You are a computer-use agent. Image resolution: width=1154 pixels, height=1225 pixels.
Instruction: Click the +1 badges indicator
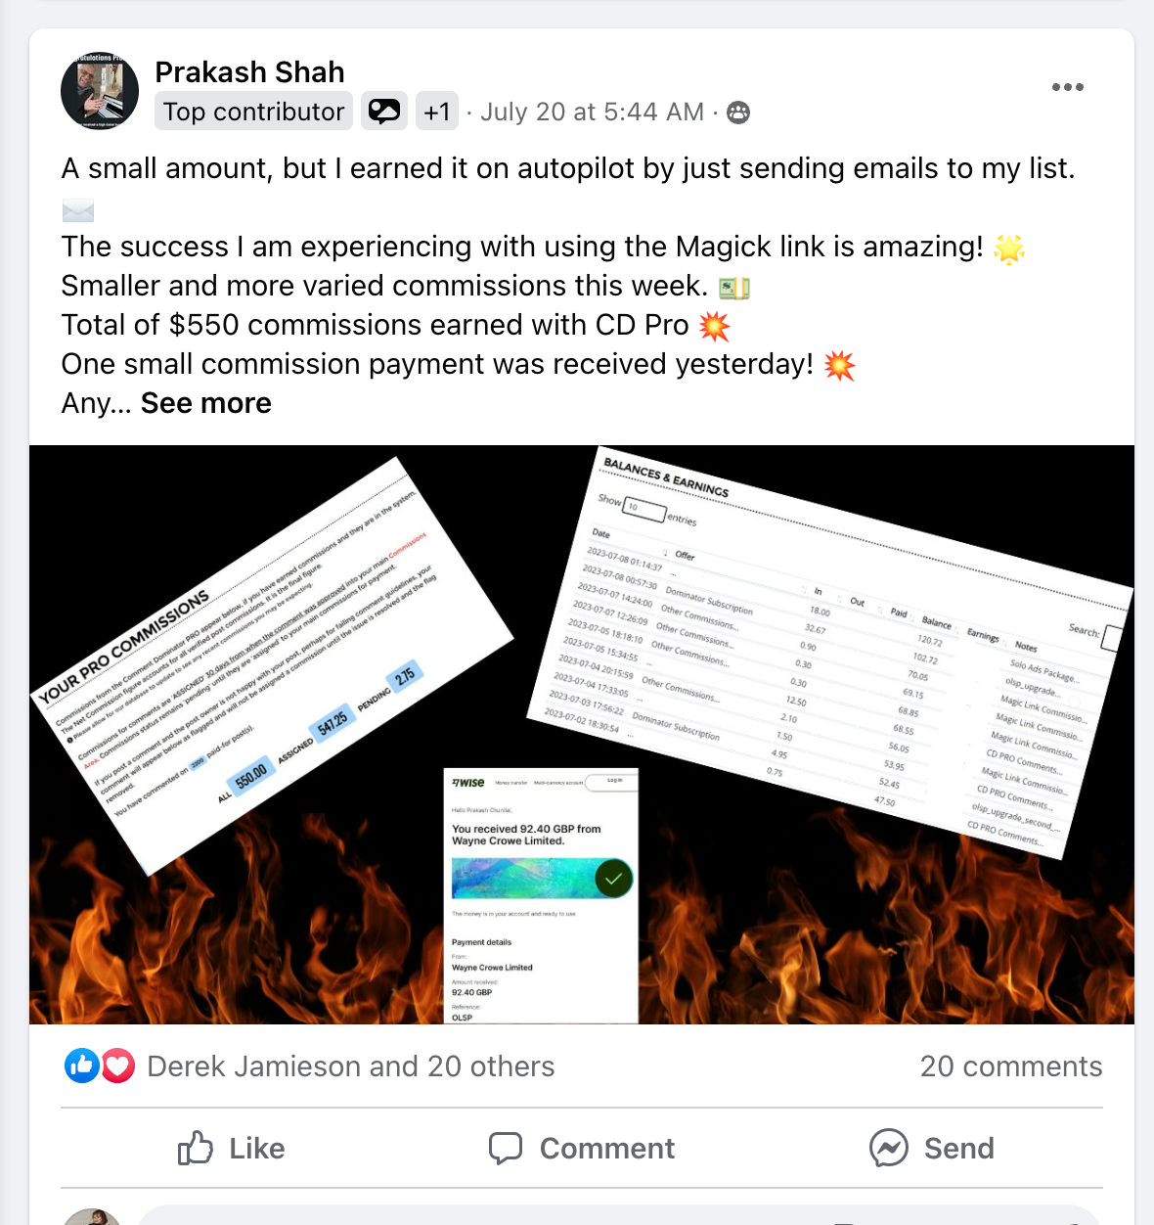coord(437,112)
